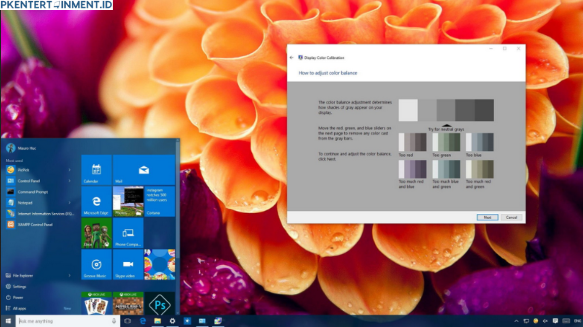Open the Groove Music tile
Image resolution: width=583 pixels, height=327 pixels.
point(96,264)
